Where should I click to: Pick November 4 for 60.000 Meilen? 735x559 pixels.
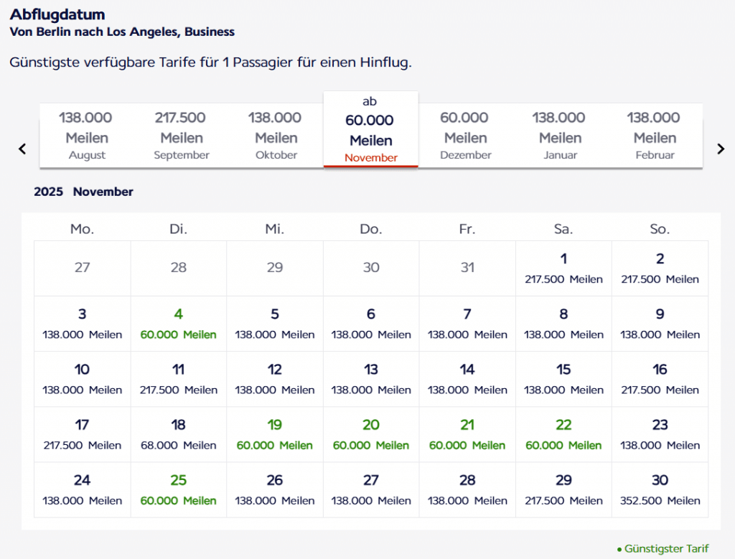point(179,324)
